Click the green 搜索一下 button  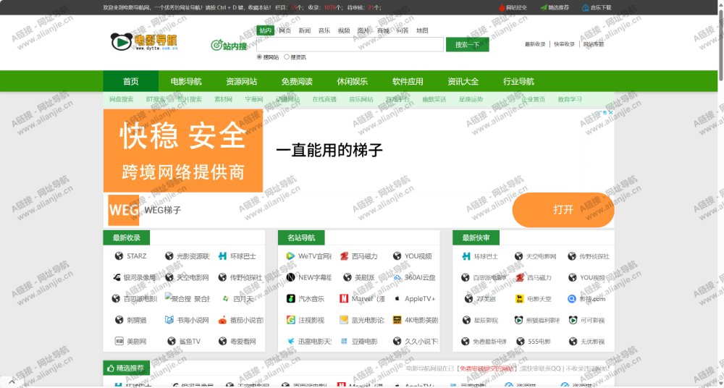467,44
